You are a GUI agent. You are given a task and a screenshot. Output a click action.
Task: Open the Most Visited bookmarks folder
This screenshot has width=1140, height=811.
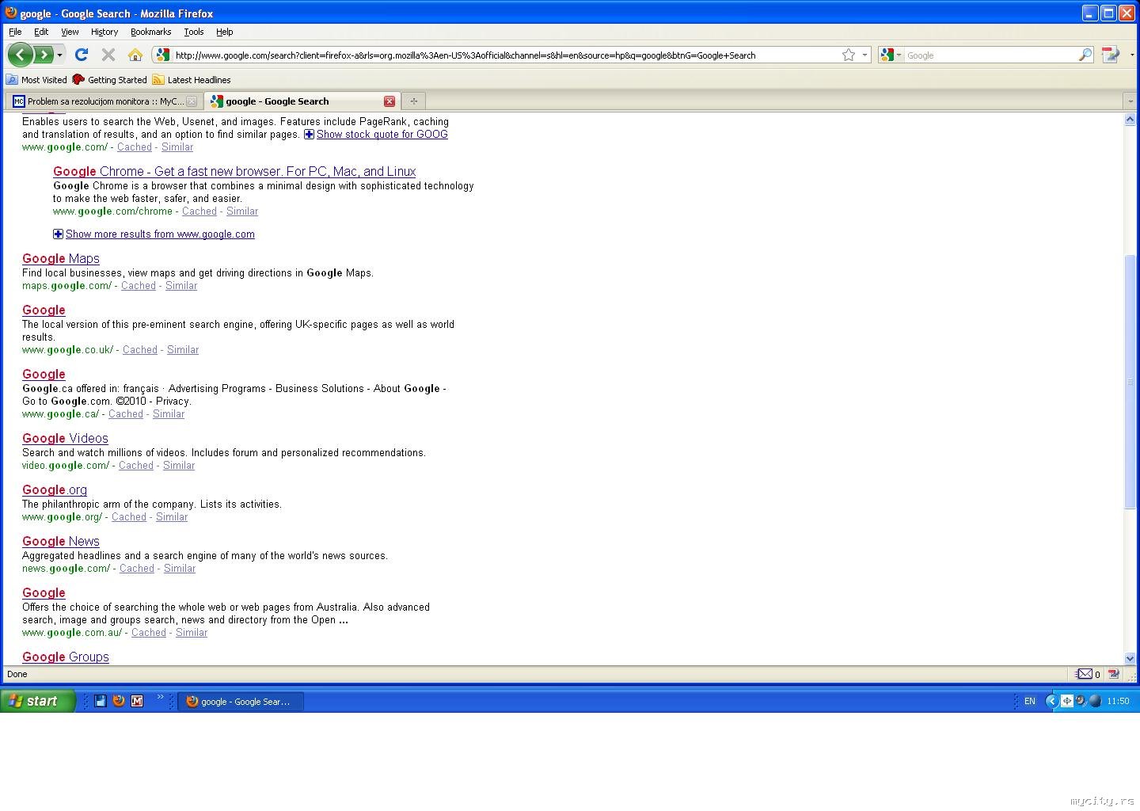[x=36, y=80]
